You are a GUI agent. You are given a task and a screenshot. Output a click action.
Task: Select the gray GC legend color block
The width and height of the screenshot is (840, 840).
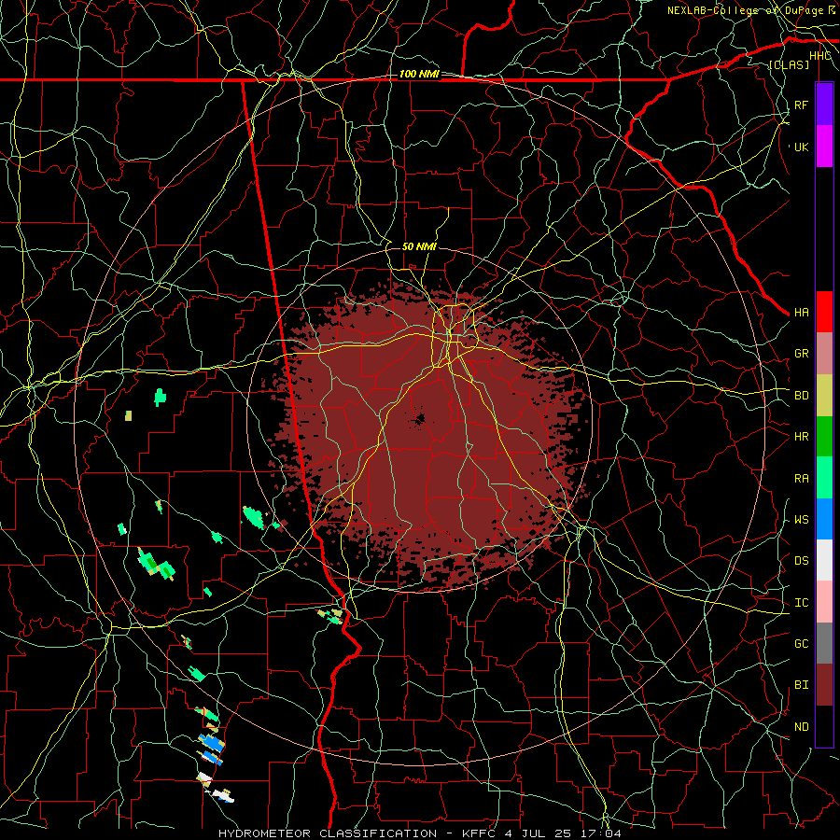point(824,643)
